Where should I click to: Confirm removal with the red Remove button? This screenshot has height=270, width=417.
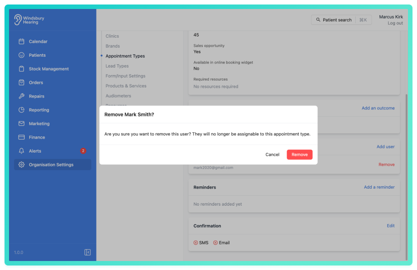[299, 154]
